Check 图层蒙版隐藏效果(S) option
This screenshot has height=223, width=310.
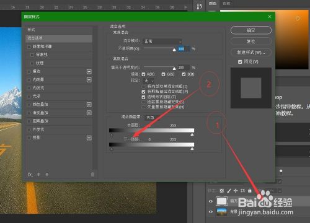tap(143, 102)
